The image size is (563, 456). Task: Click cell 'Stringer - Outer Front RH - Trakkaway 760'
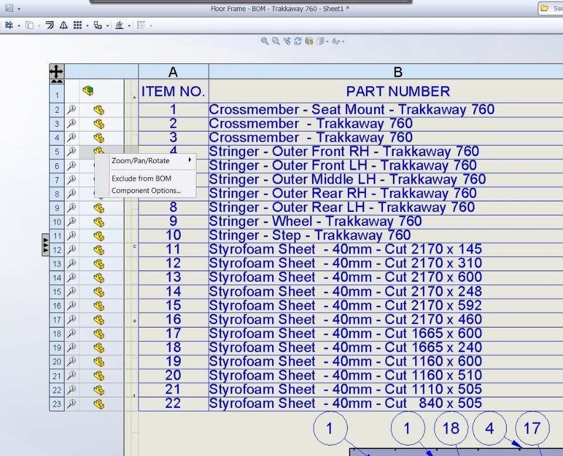(x=386, y=151)
